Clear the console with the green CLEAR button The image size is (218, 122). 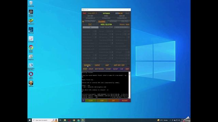pyautogui.click(x=91, y=101)
